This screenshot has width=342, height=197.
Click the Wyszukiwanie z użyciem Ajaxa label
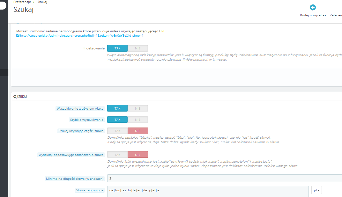coord(80,108)
